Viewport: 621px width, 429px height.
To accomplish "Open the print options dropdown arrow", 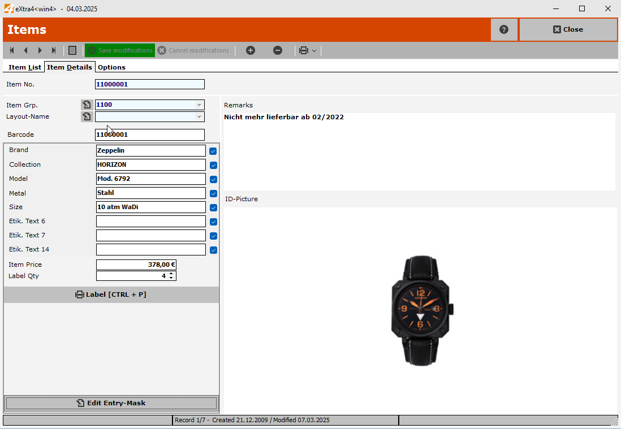I will pos(314,50).
